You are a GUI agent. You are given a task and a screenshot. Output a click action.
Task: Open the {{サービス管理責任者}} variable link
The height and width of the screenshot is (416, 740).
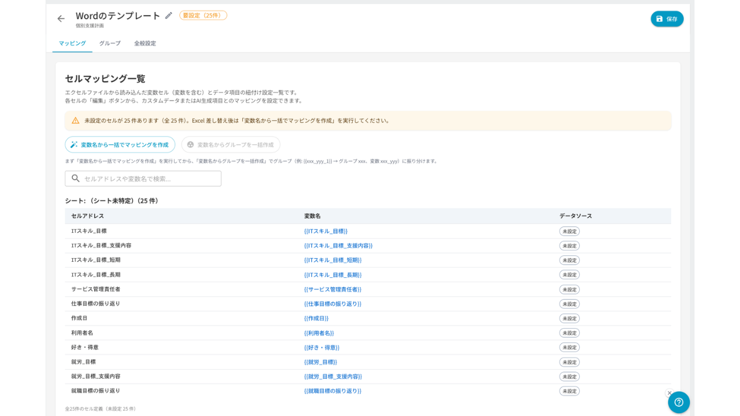[x=332, y=289]
